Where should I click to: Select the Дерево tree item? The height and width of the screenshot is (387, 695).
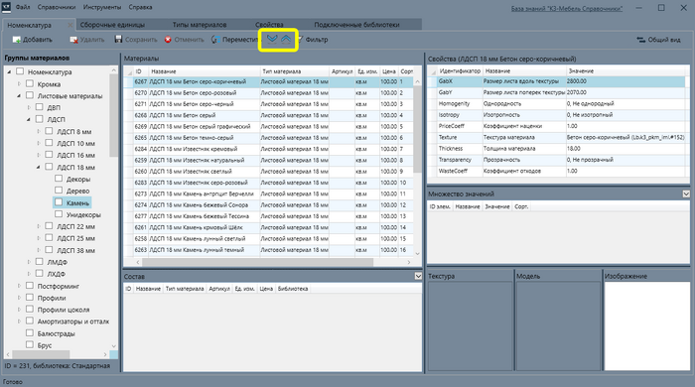click(77, 191)
